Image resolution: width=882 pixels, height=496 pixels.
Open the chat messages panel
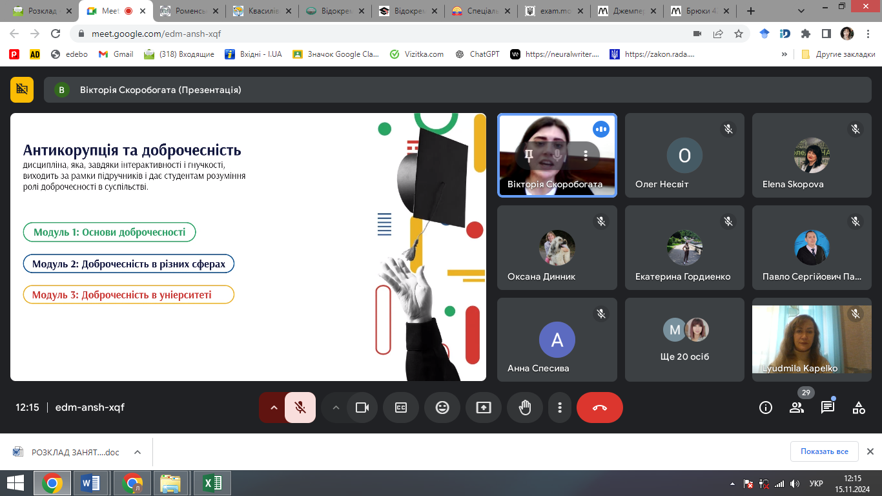tap(828, 408)
